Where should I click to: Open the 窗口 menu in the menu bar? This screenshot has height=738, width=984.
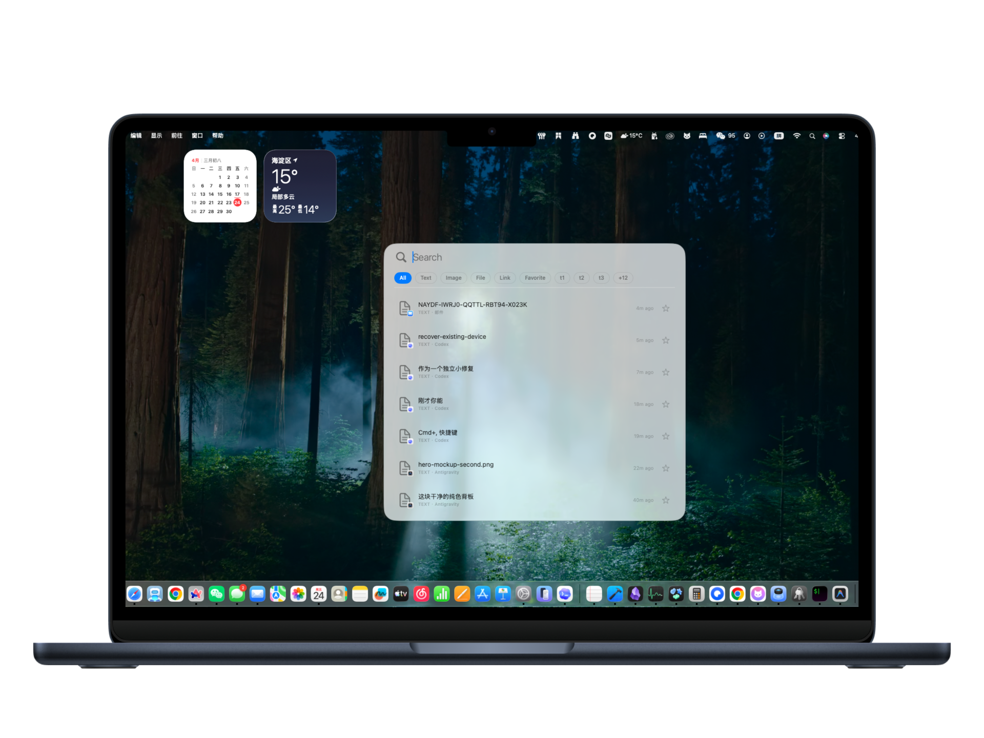tap(197, 135)
